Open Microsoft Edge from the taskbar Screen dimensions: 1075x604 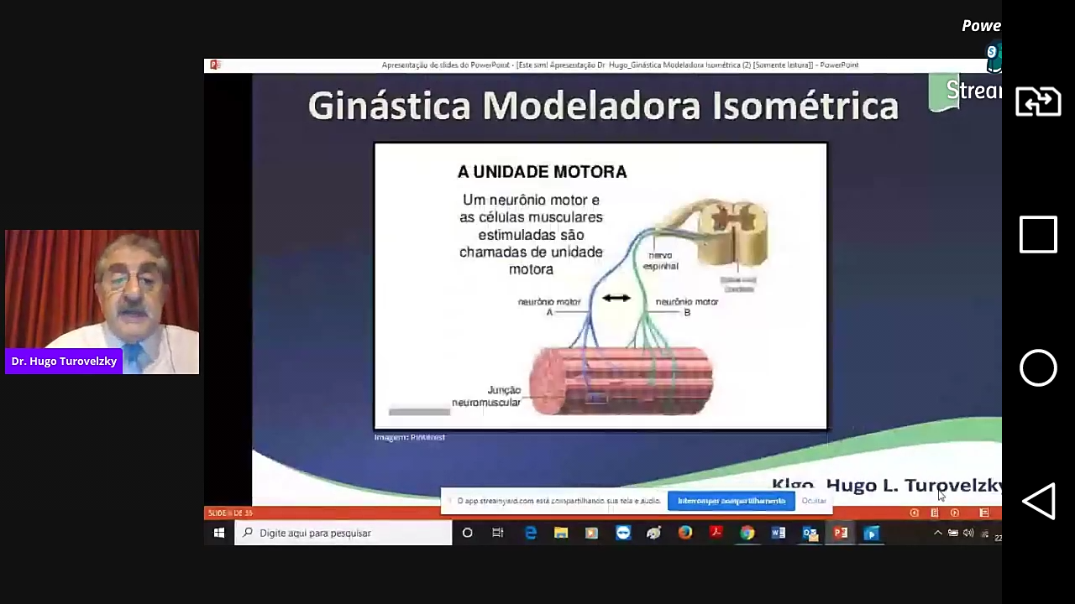(x=531, y=533)
